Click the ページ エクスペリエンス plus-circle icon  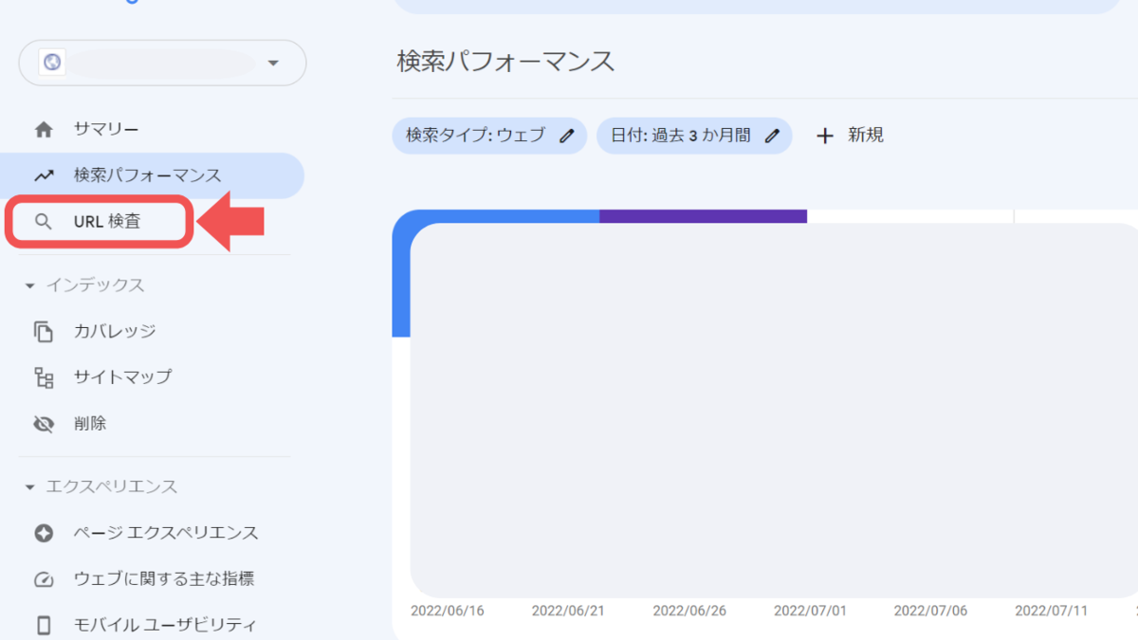(44, 534)
